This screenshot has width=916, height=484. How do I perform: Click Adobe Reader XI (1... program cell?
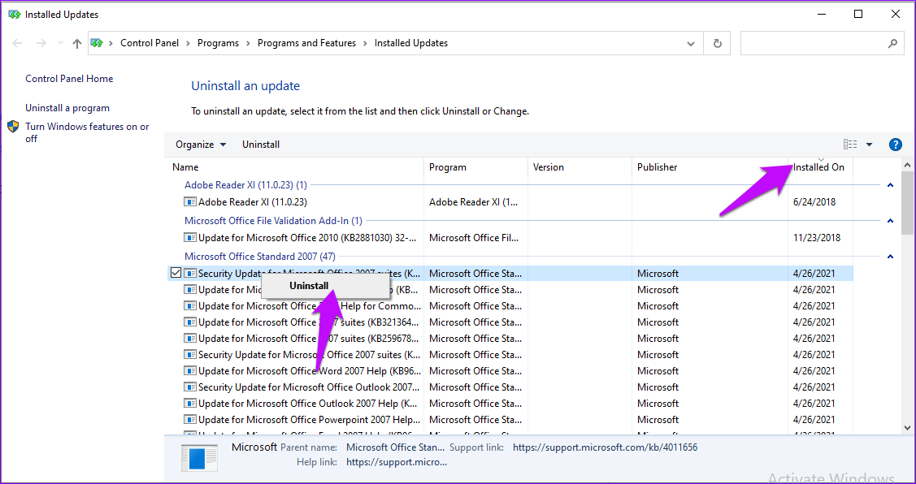(473, 202)
